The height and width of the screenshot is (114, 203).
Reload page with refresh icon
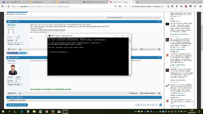pyautogui.click(x=125, y=6)
